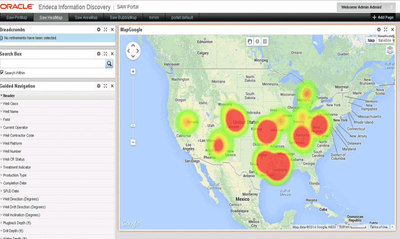Select the rectangle drawing tool on map
Image resolution: width=400 pixels, height=239 pixels.
(265, 41)
